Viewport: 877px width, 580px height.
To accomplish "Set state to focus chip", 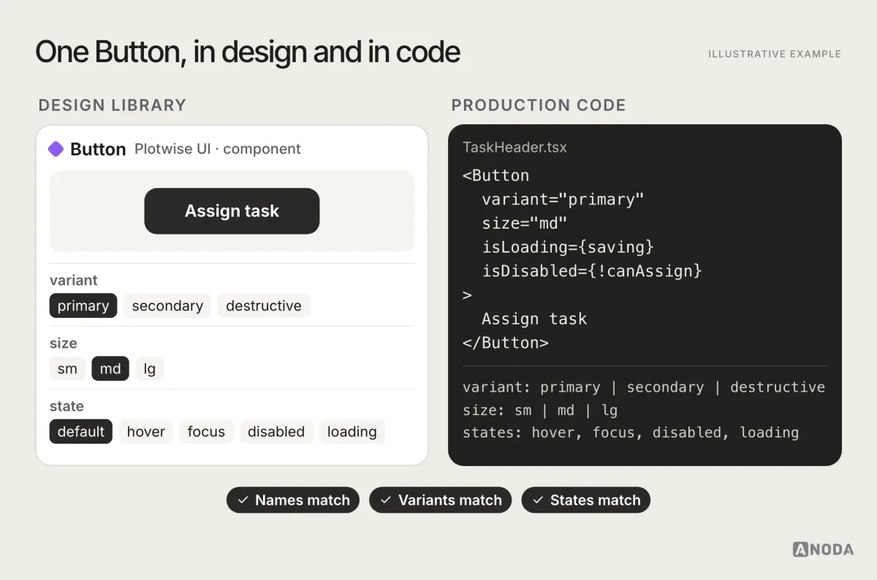I will click(206, 432).
